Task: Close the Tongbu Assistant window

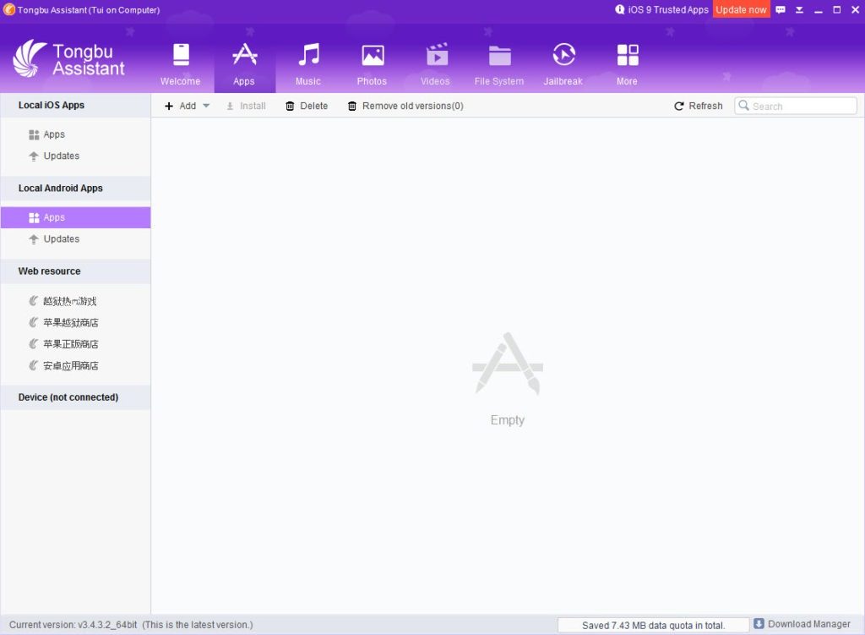Action: click(x=855, y=10)
